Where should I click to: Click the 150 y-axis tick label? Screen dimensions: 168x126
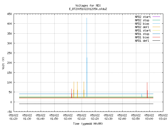point(9,73)
